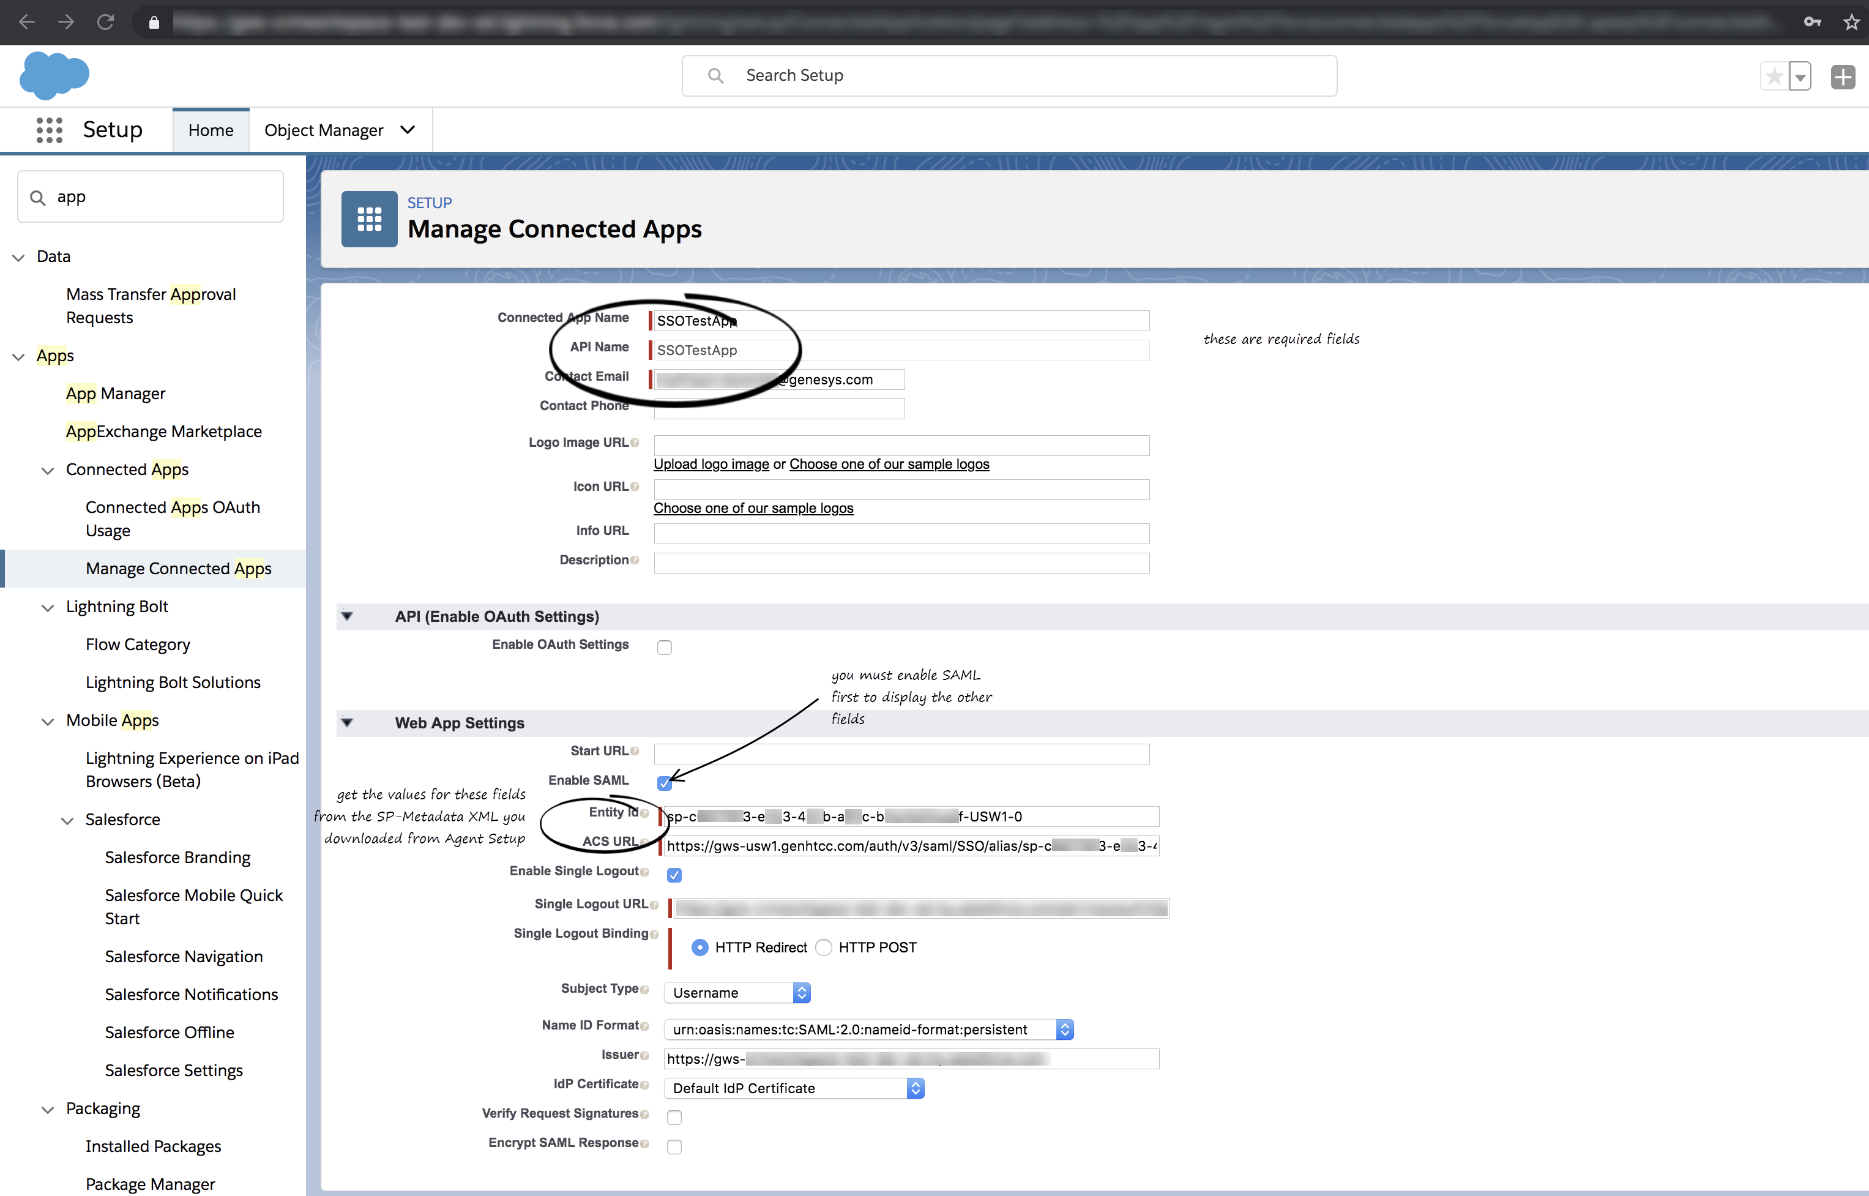Click the browser reload icon
Screen dimensions: 1869x1196
coord(106,22)
